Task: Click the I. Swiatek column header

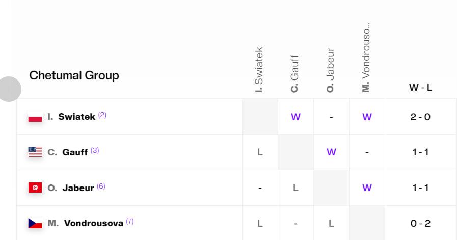Action: (259, 70)
